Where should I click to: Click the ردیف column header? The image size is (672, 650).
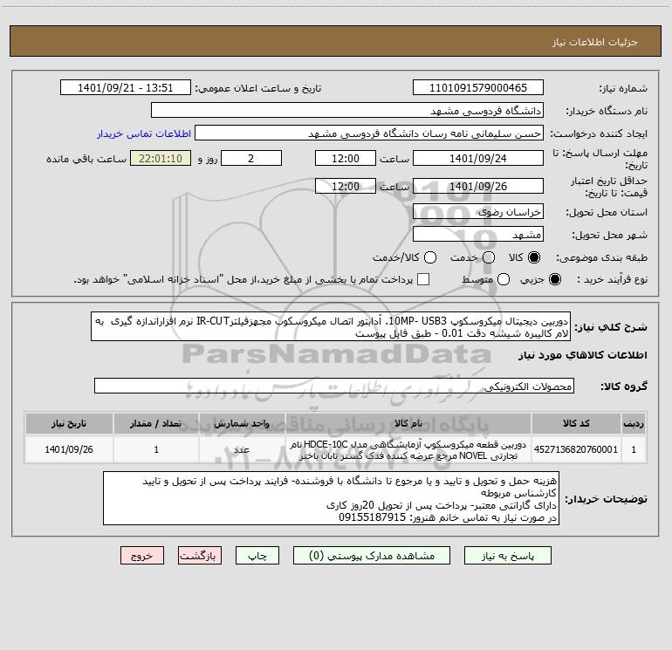coord(634,424)
